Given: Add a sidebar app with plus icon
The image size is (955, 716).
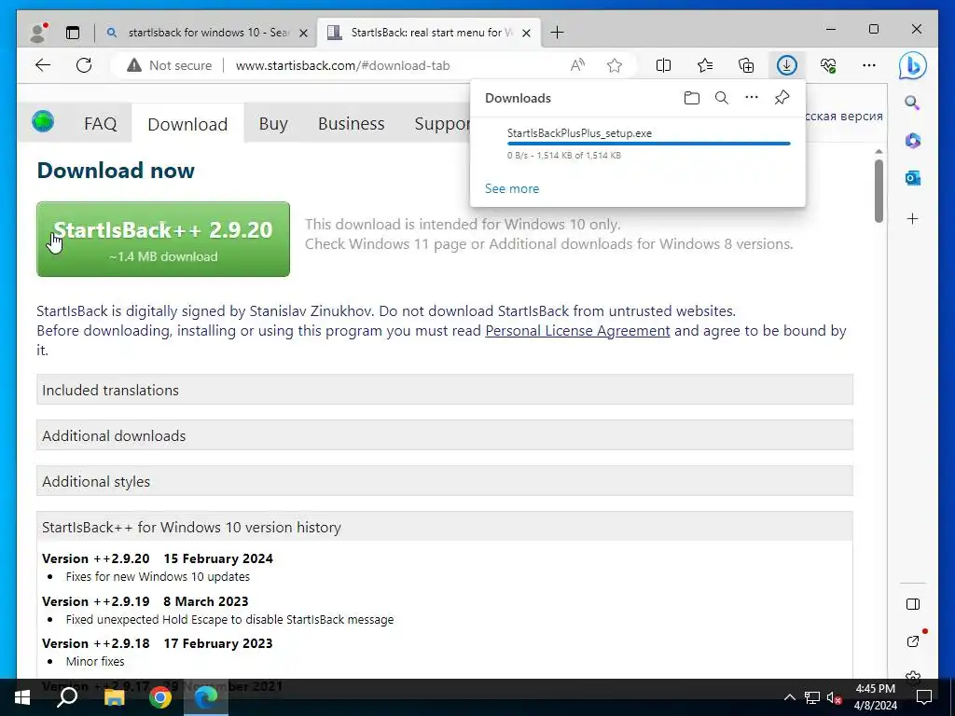Looking at the screenshot, I should point(912,218).
